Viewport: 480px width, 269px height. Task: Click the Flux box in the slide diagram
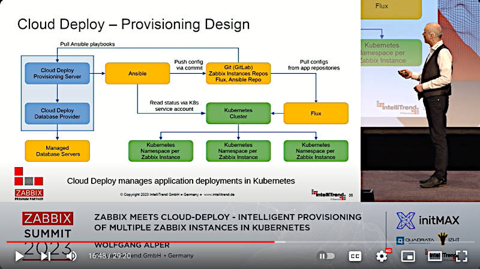pos(316,113)
